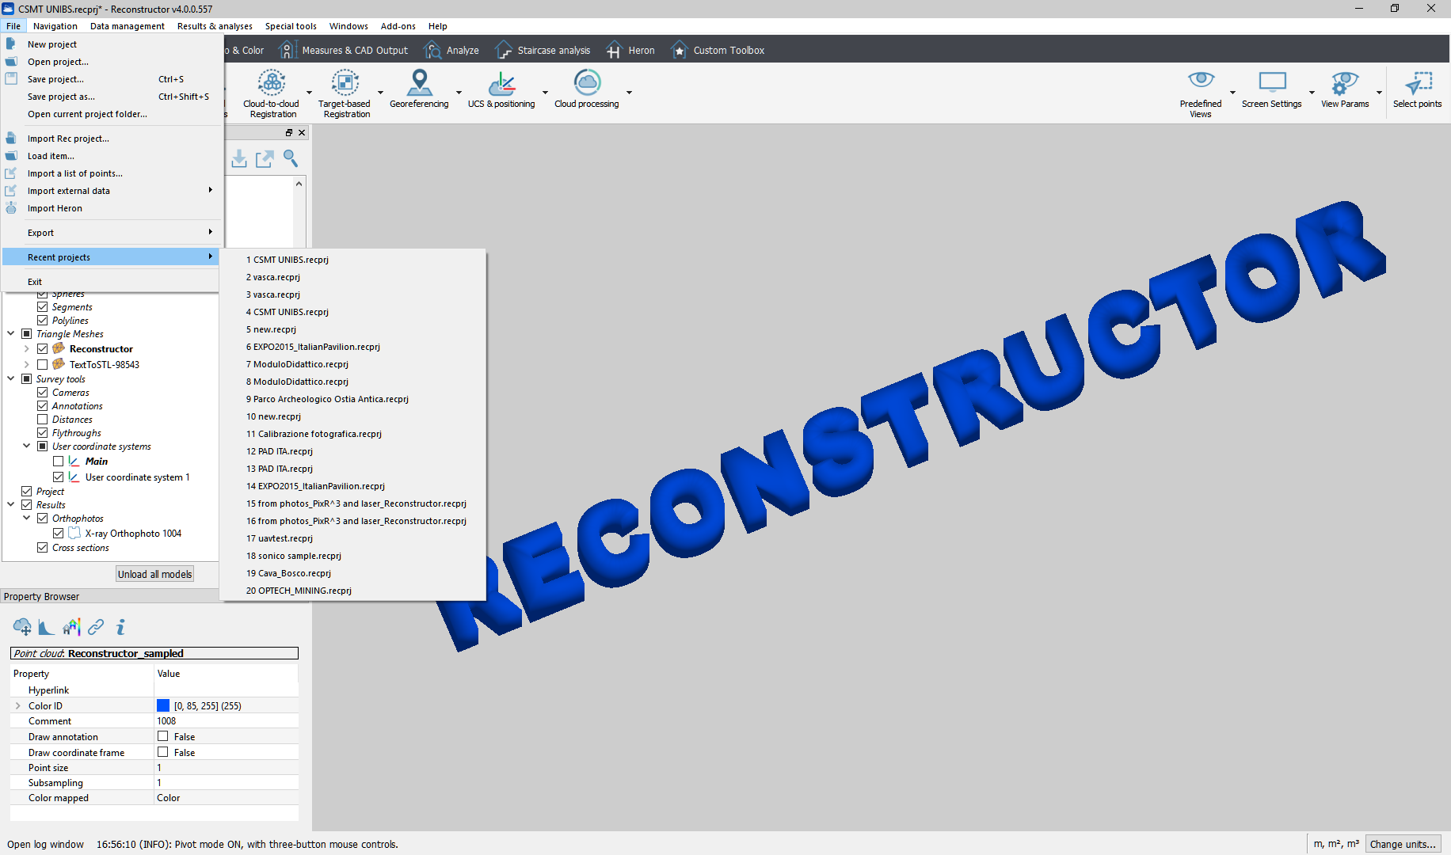
Task: Open View Params
Action: click(x=1345, y=89)
